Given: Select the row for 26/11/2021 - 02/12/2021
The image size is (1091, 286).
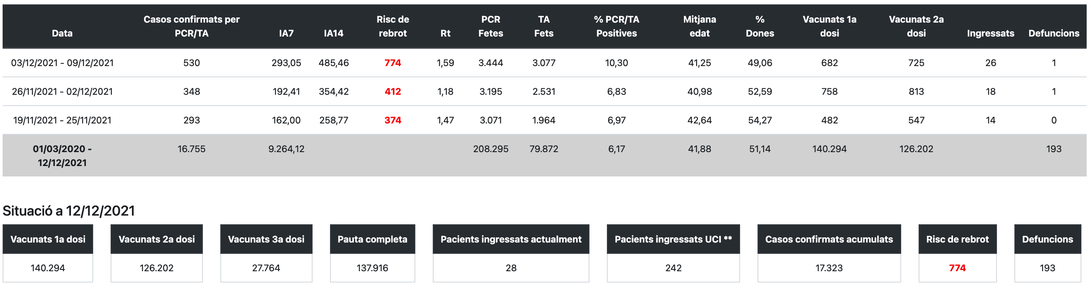Looking at the screenshot, I should (62, 91).
